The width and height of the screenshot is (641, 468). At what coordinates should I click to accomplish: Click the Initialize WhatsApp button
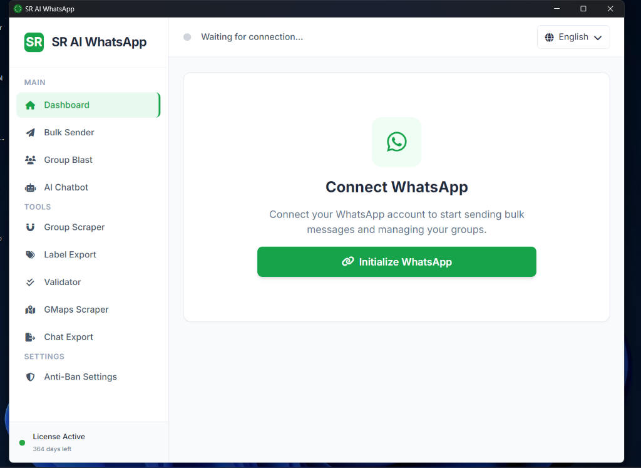coord(396,262)
